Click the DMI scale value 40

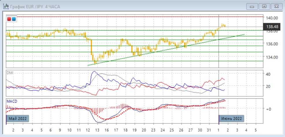tap(268, 74)
